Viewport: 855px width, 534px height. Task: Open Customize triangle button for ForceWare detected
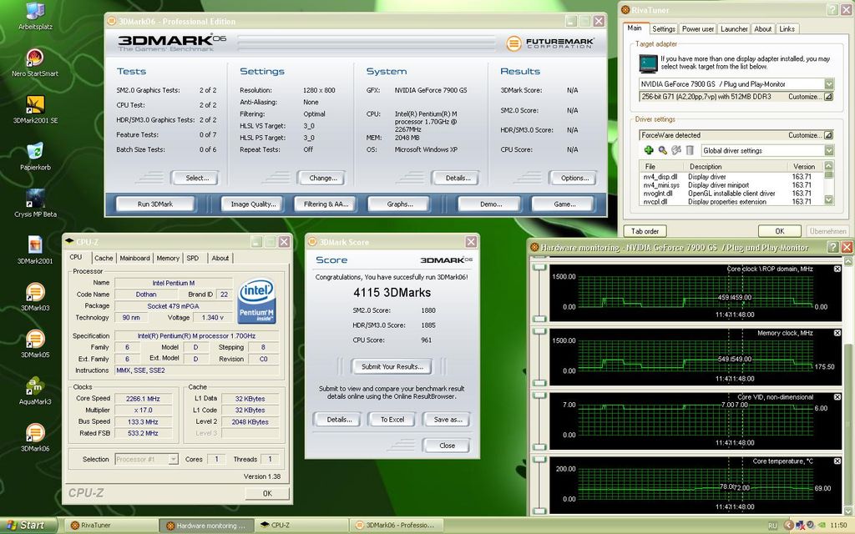click(828, 134)
